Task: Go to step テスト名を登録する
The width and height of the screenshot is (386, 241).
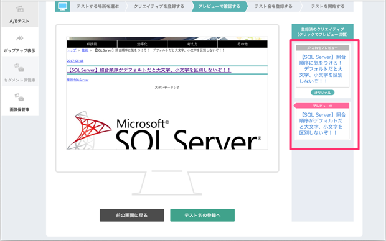Action: click(x=273, y=6)
